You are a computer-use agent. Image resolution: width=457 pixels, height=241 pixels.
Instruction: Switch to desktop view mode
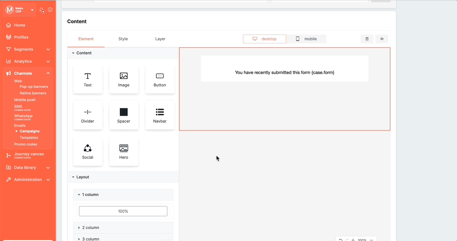tap(265, 39)
